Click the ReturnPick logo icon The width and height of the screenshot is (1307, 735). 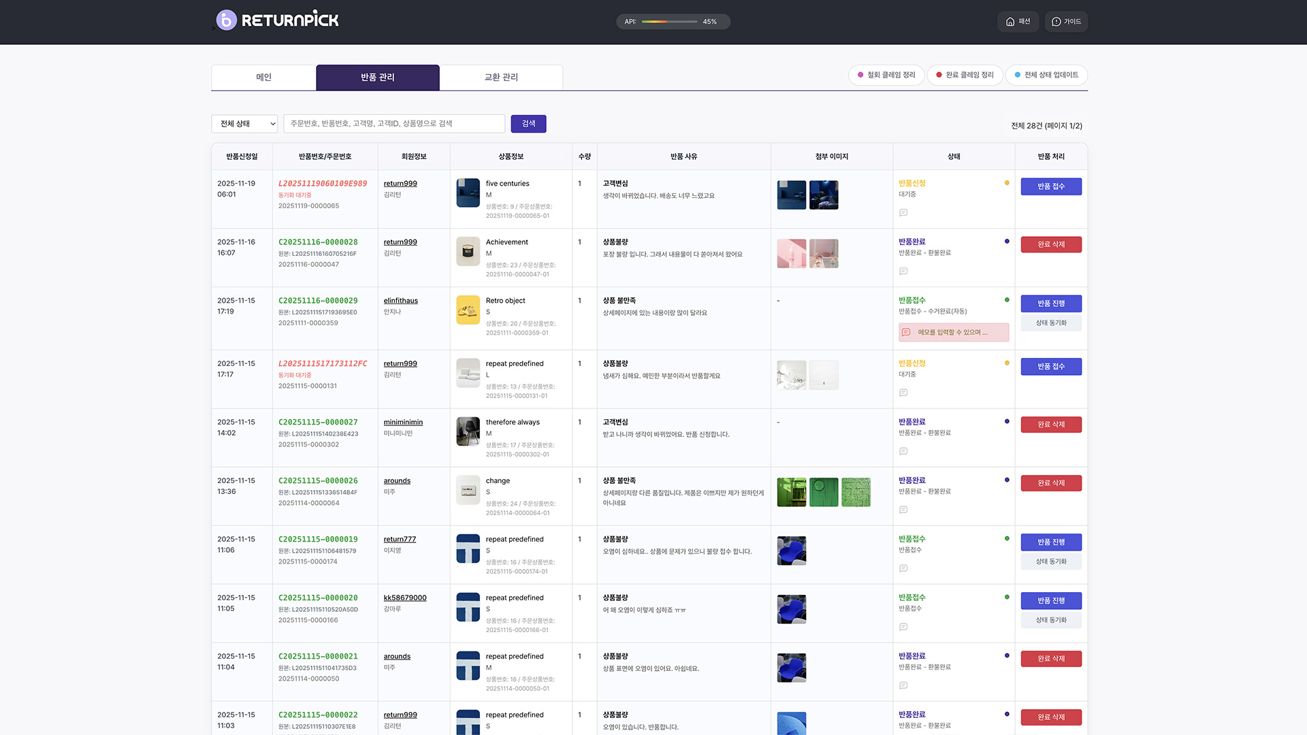click(x=227, y=20)
